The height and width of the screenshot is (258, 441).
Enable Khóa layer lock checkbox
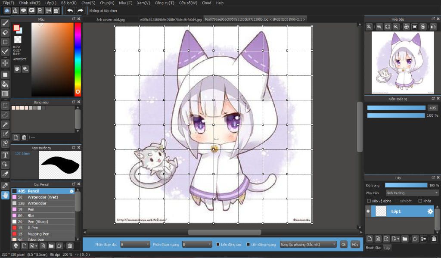420,201
